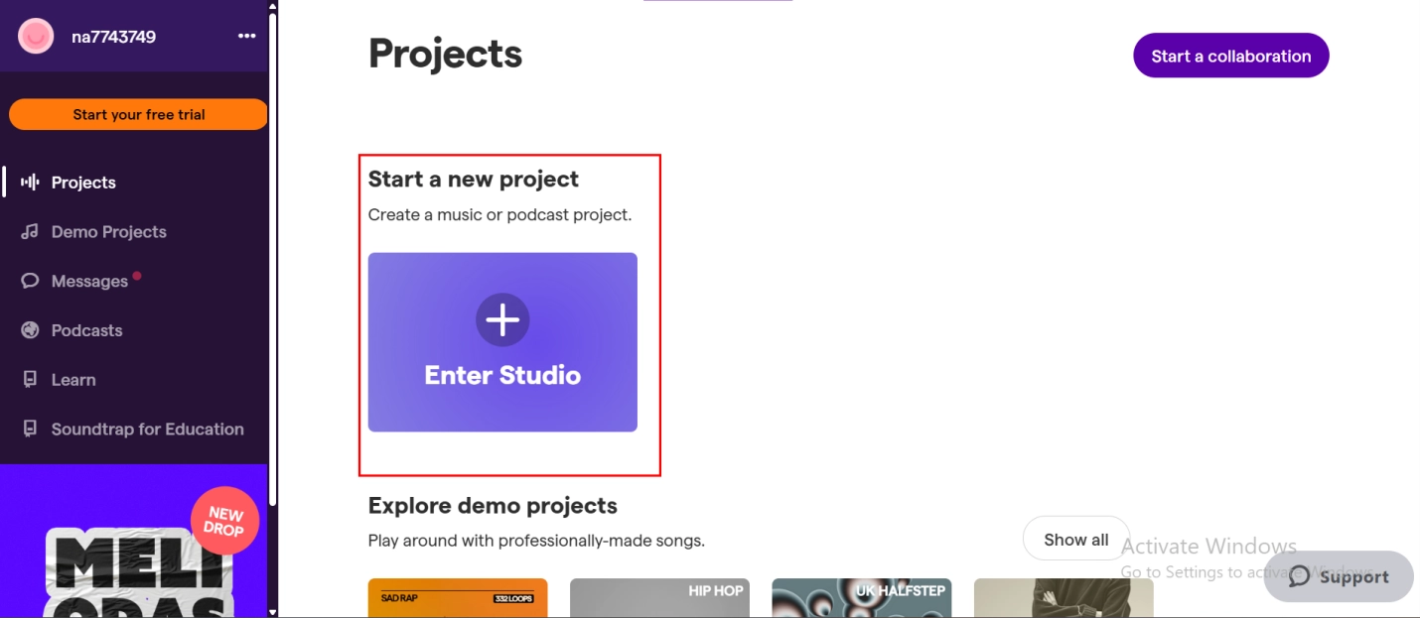Click the Messages speech bubble icon
Image resolution: width=1420 pixels, height=618 pixels.
[31, 281]
